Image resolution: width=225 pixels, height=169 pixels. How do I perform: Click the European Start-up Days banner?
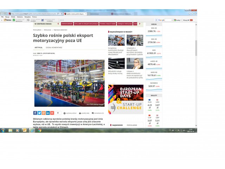(x=126, y=99)
